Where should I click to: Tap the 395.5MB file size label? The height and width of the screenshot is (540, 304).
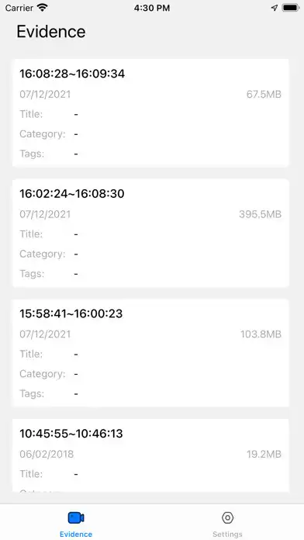click(x=261, y=214)
